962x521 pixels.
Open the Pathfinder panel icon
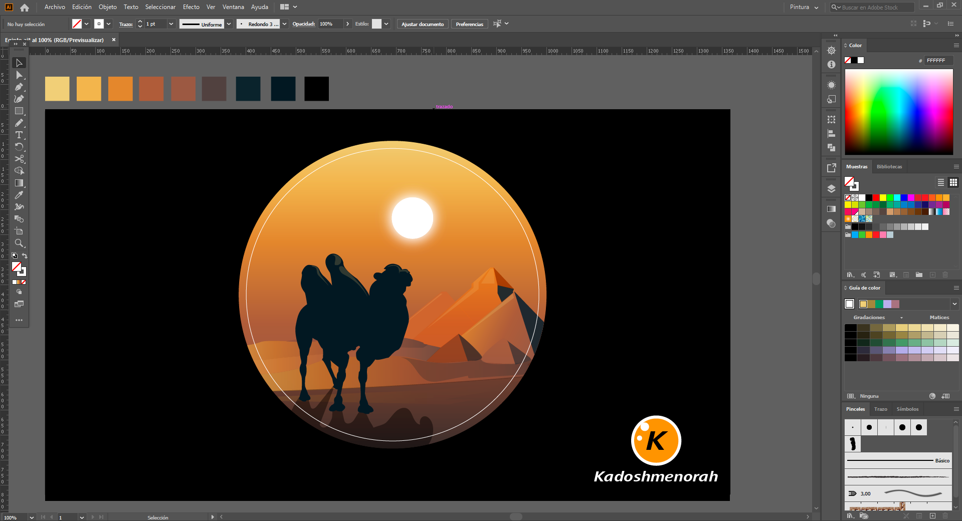point(831,147)
